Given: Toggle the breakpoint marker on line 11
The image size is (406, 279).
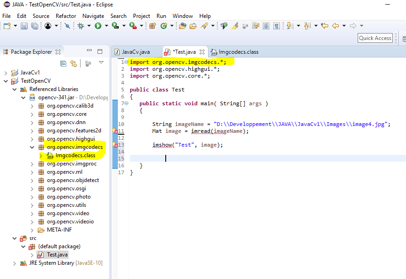Looking at the screenshot, I should 116,132.
